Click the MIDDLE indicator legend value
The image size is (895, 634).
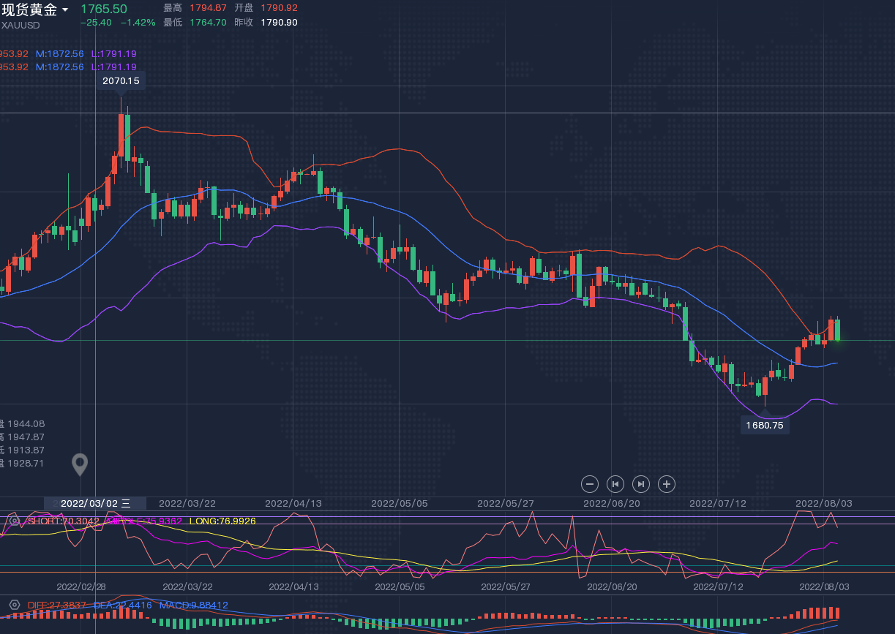[x=144, y=521]
